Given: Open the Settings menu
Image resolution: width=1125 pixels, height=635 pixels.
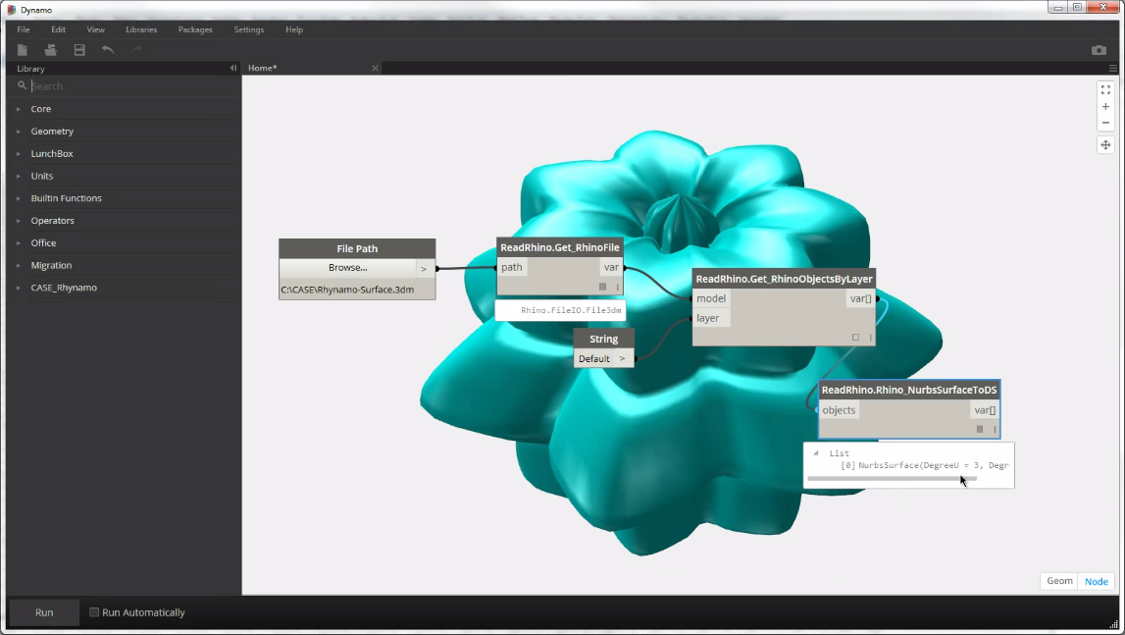Looking at the screenshot, I should 249,29.
